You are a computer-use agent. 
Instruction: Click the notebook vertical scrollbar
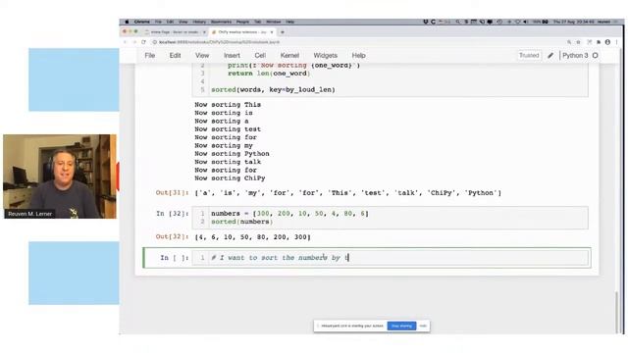616,312
